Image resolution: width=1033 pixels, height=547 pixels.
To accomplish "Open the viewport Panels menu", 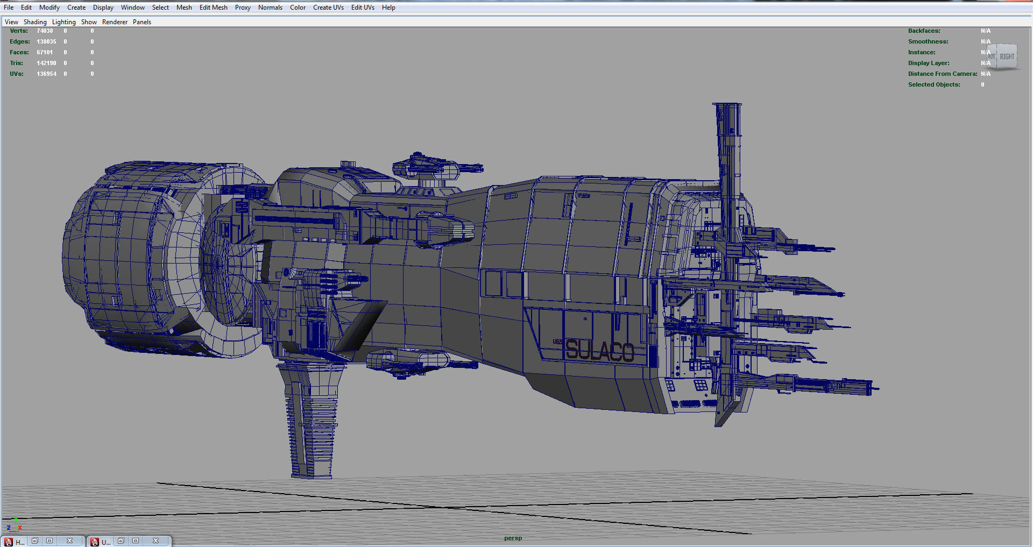I will (x=142, y=22).
